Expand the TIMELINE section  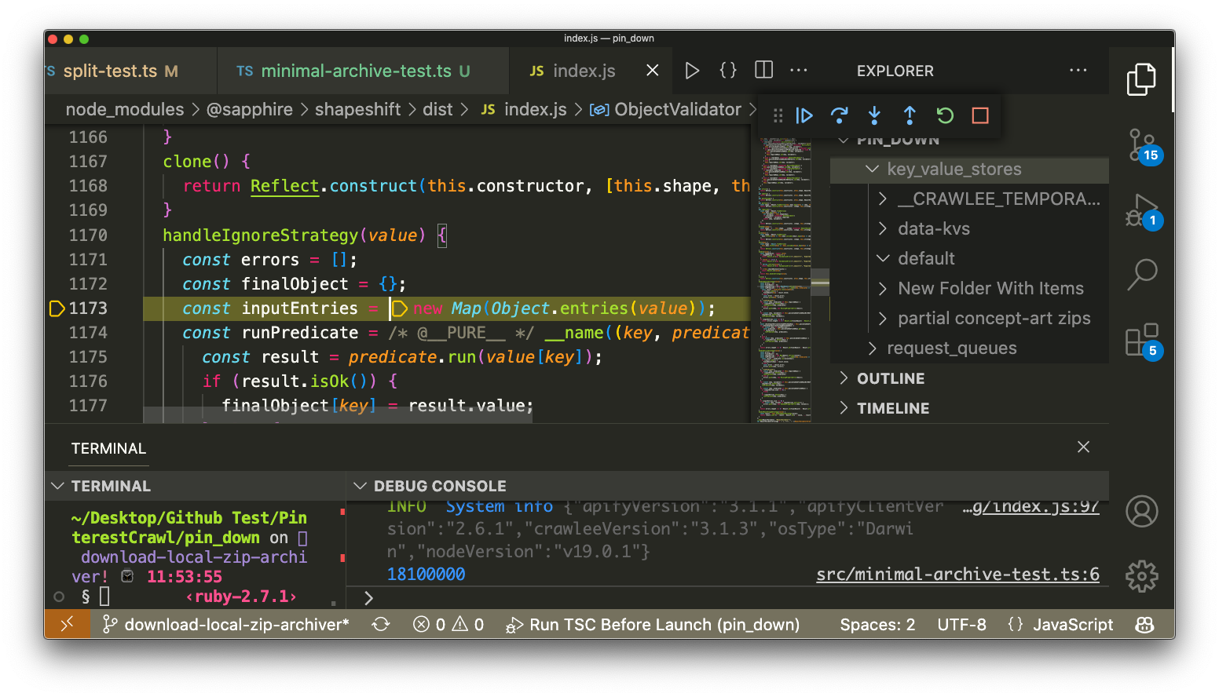[969, 408]
